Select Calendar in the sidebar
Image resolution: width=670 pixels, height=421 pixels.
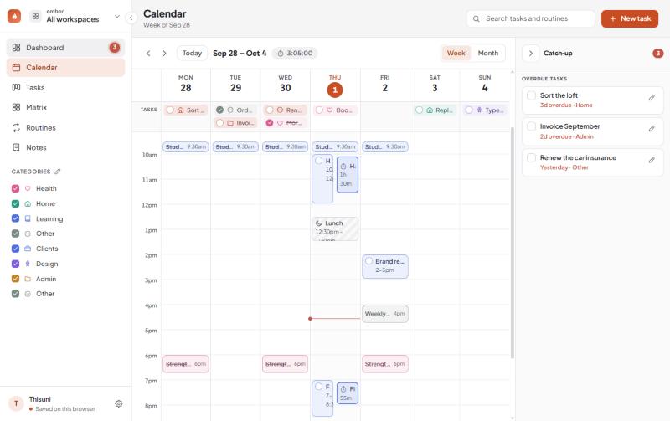point(65,68)
